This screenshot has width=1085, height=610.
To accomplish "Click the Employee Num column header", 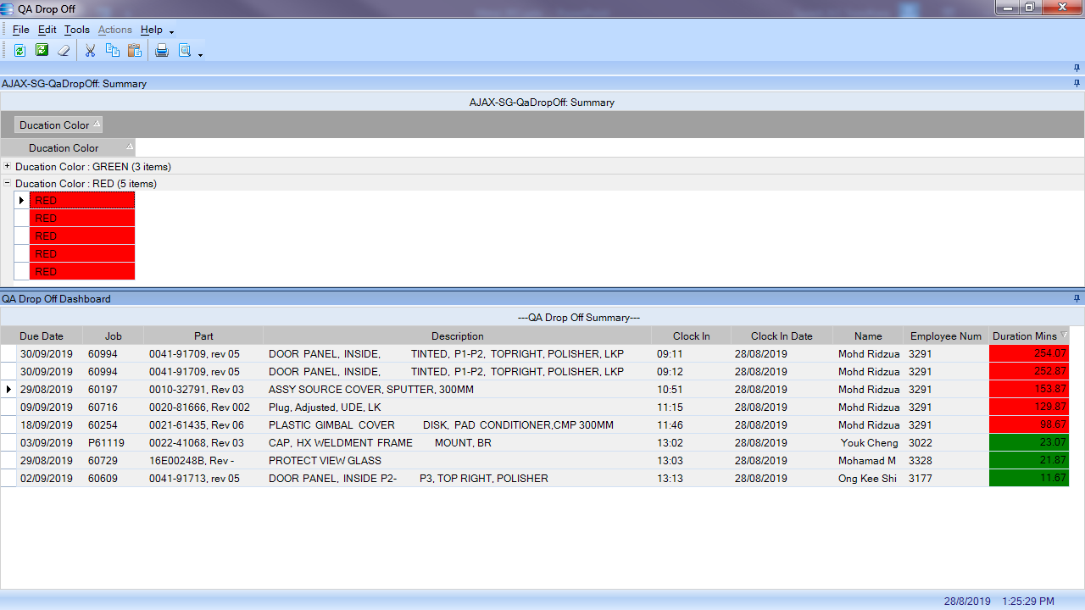I will point(946,336).
